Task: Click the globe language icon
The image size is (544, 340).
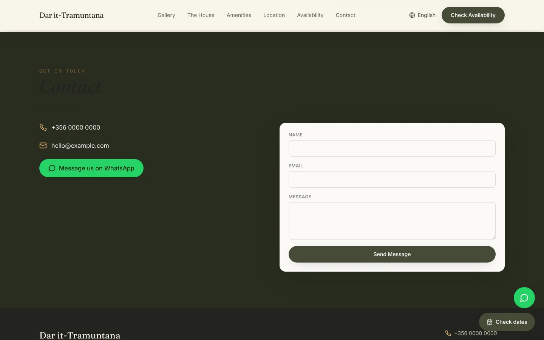Action: 412,15
